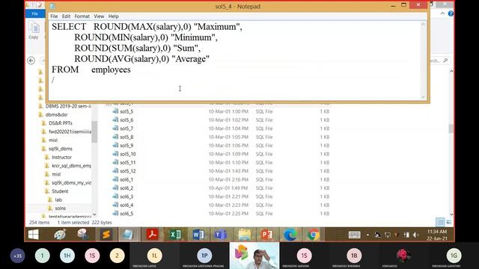Open the File menu in Notepad
This screenshot has height=269, width=479.
[54, 16]
